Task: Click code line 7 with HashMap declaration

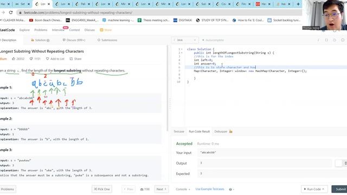Action: pyautogui.click(x=250, y=71)
